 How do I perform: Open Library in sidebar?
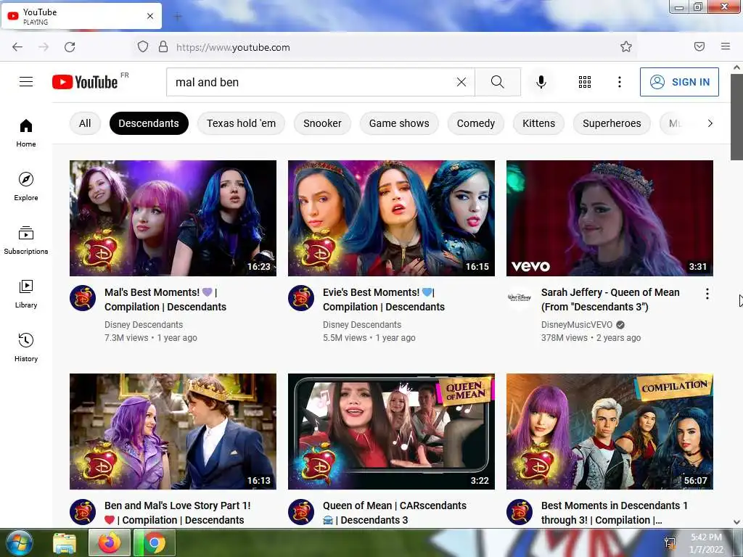tap(26, 294)
